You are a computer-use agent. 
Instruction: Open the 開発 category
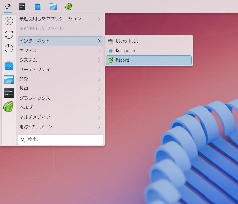pyautogui.click(x=61, y=79)
